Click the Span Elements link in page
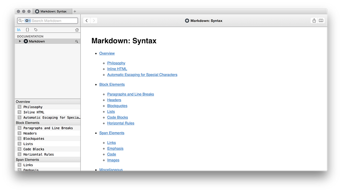Screen dimensions: 342x192 pyautogui.click(x=112, y=133)
